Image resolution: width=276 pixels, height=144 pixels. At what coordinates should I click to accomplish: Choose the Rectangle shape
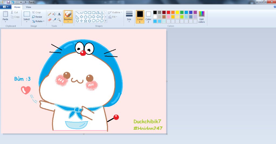pyautogui.click(x=89, y=13)
